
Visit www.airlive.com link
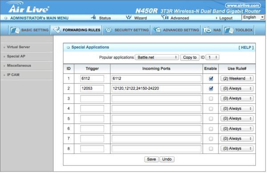click(243, 5)
